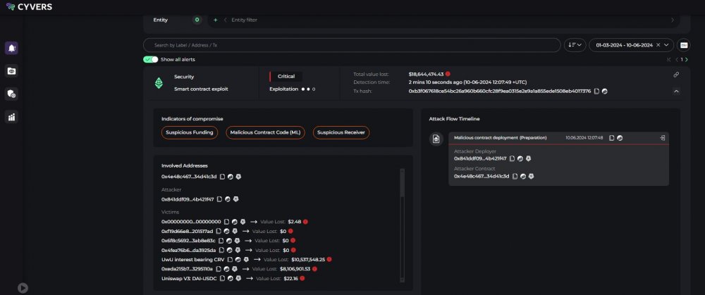Screen dimensions: 705x295
Task: Copy UwU interest bearing CRV address
Action: point(230,260)
